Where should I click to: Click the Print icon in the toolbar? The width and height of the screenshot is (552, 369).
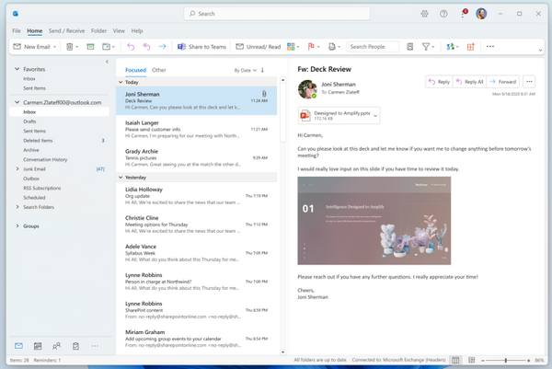point(332,47)
